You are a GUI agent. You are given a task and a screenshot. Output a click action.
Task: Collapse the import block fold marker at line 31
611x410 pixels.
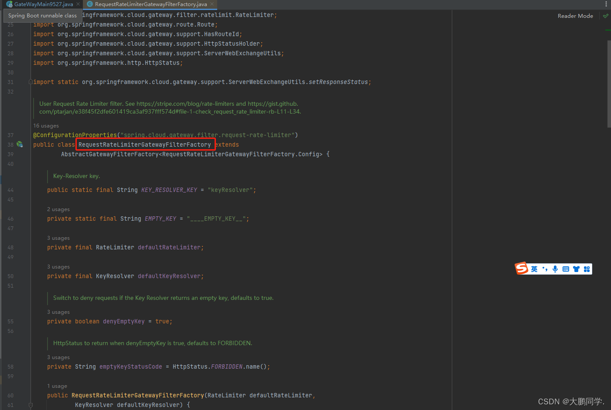click(x=31, y=82)
